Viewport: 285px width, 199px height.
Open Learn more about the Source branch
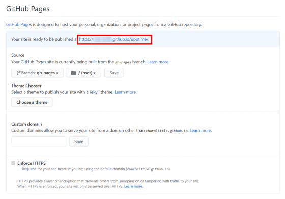pyautogui.click(x=158, y=62)
